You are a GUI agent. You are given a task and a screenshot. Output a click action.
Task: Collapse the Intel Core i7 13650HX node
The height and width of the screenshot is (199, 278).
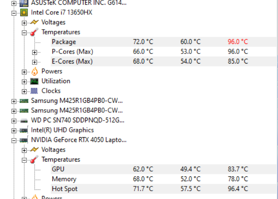(15, 13)
